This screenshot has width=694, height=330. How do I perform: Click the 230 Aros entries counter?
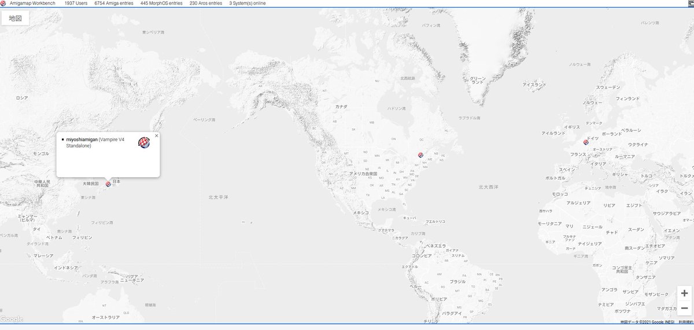click(x=205, y=3)
